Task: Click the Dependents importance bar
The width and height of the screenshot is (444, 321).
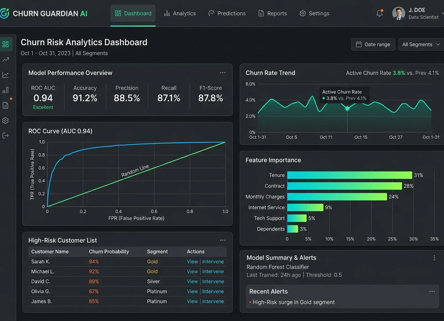Action: [293, 229]
